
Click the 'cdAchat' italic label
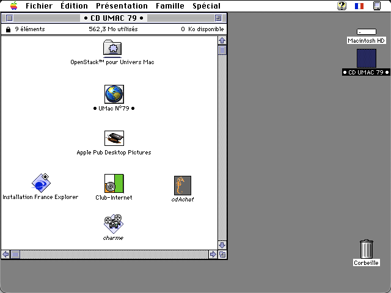[183, 200]
